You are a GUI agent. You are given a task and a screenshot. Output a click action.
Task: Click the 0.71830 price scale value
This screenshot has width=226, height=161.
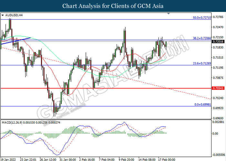(x=218, y=47)
